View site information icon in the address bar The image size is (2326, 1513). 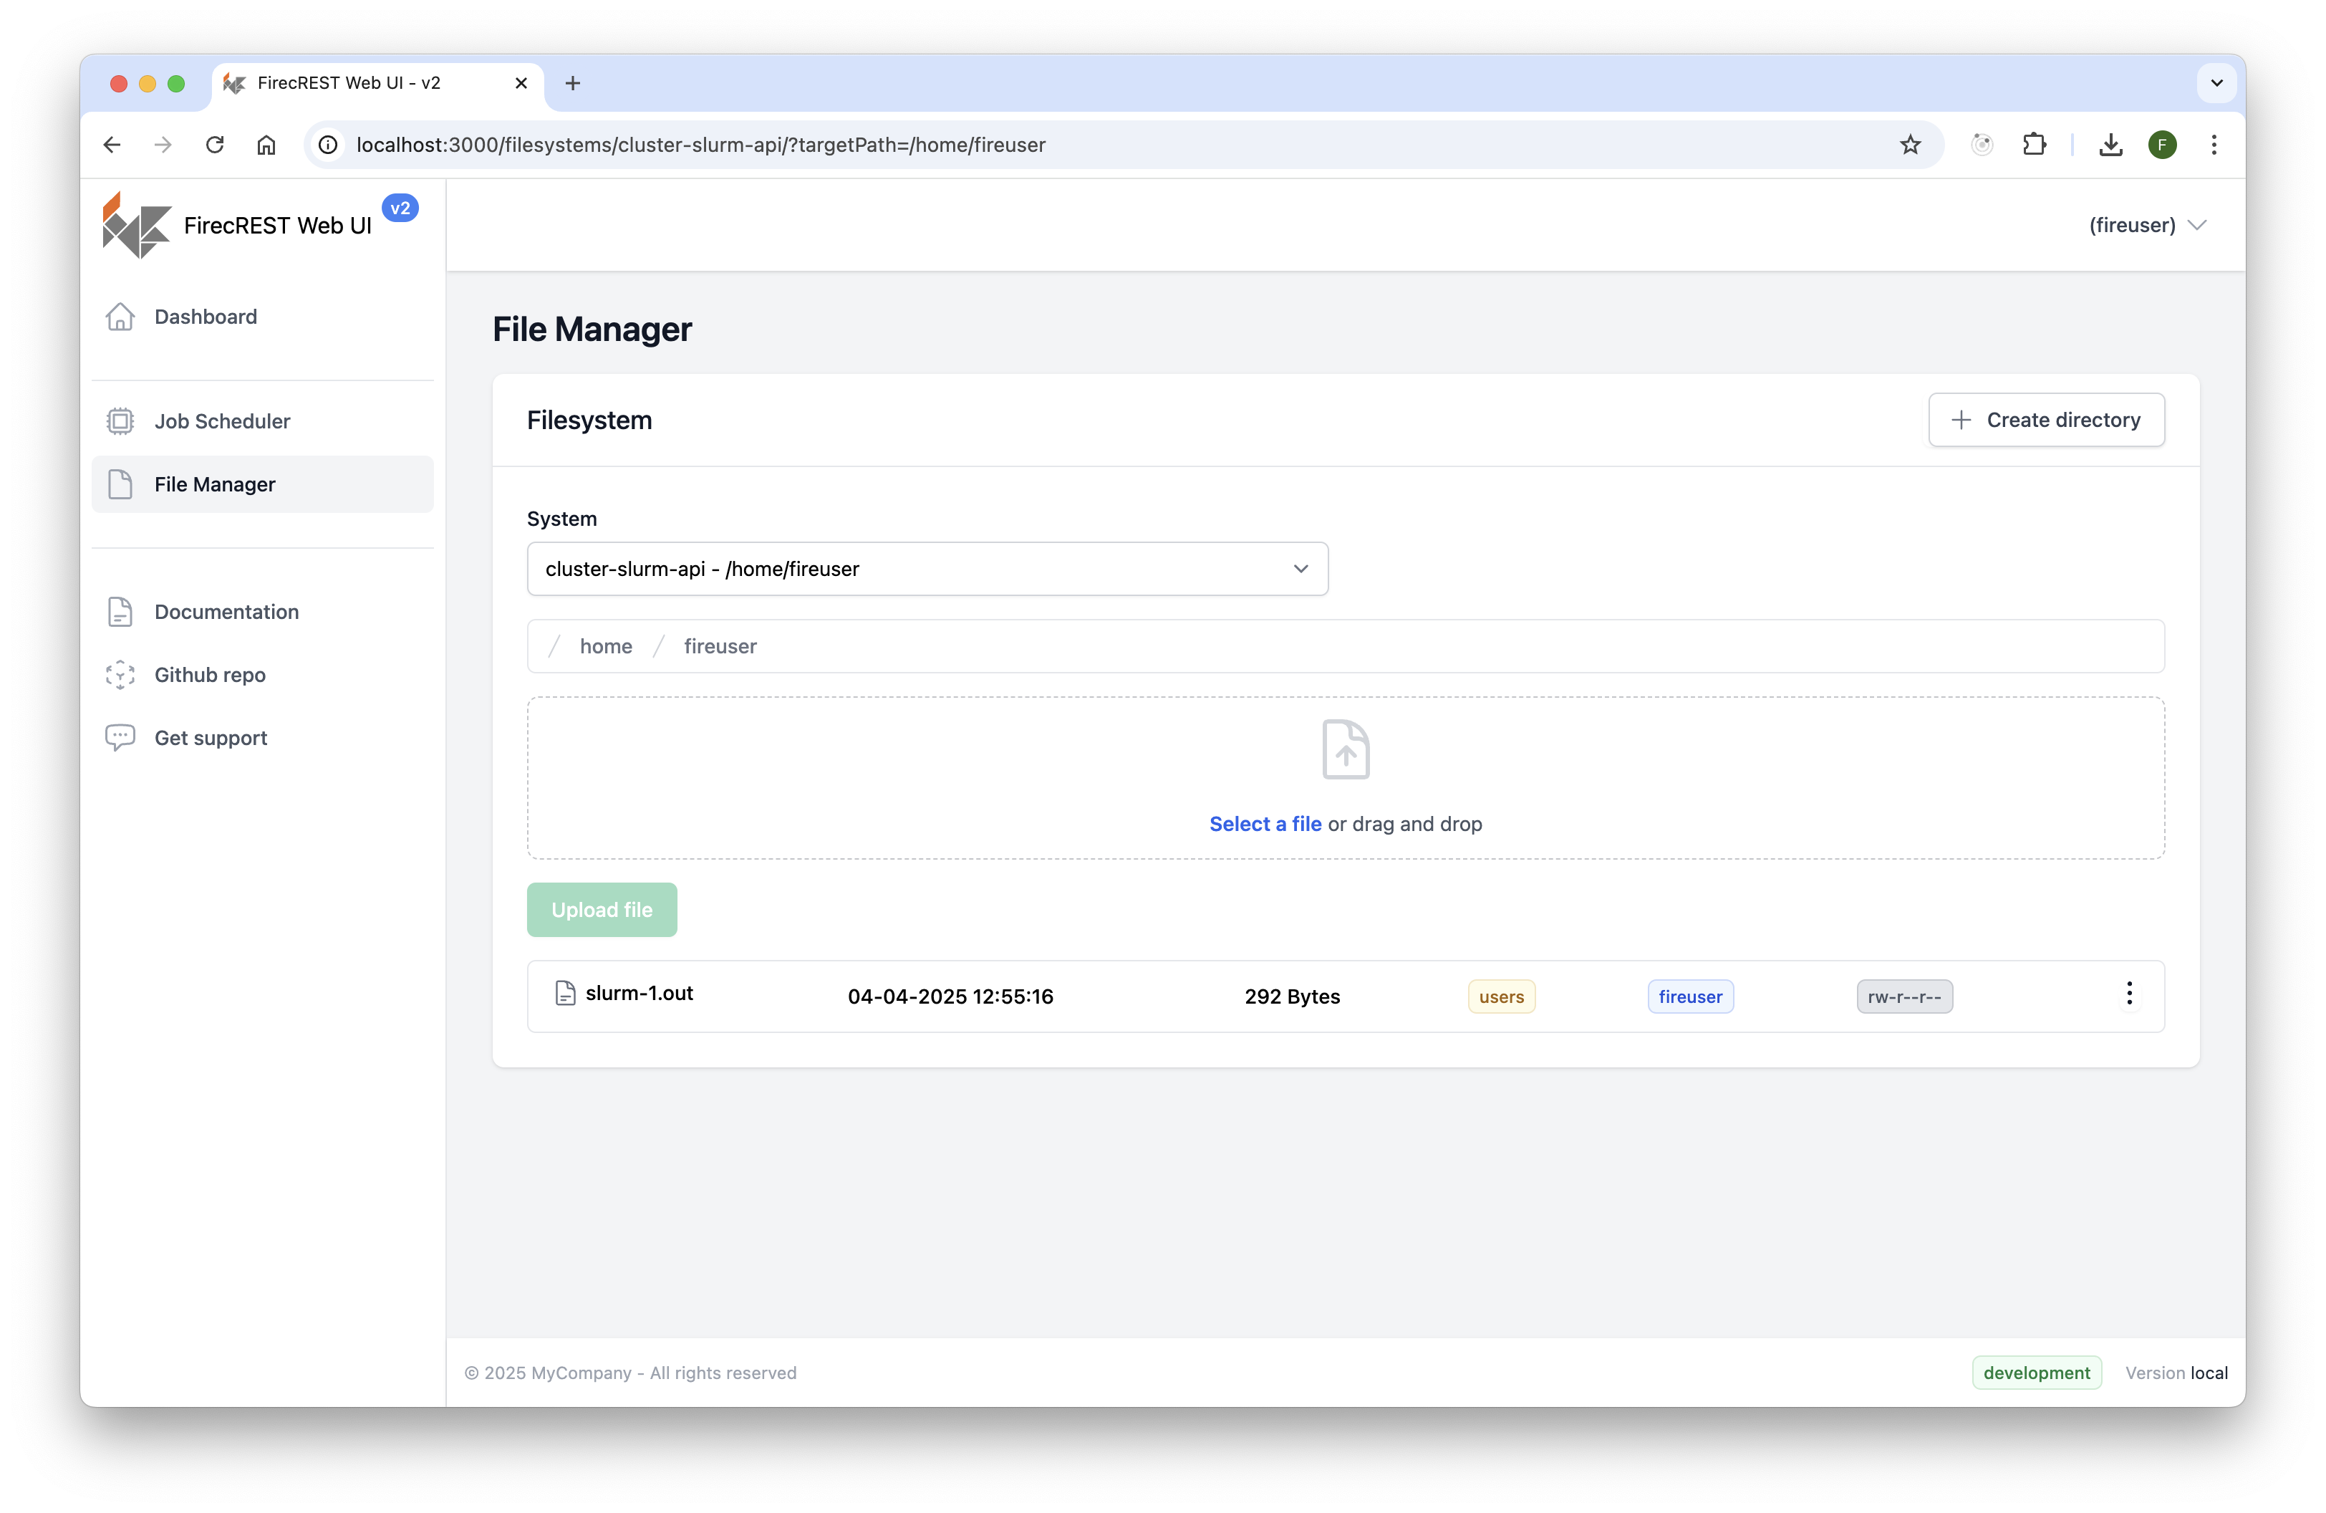click(329, 145)
